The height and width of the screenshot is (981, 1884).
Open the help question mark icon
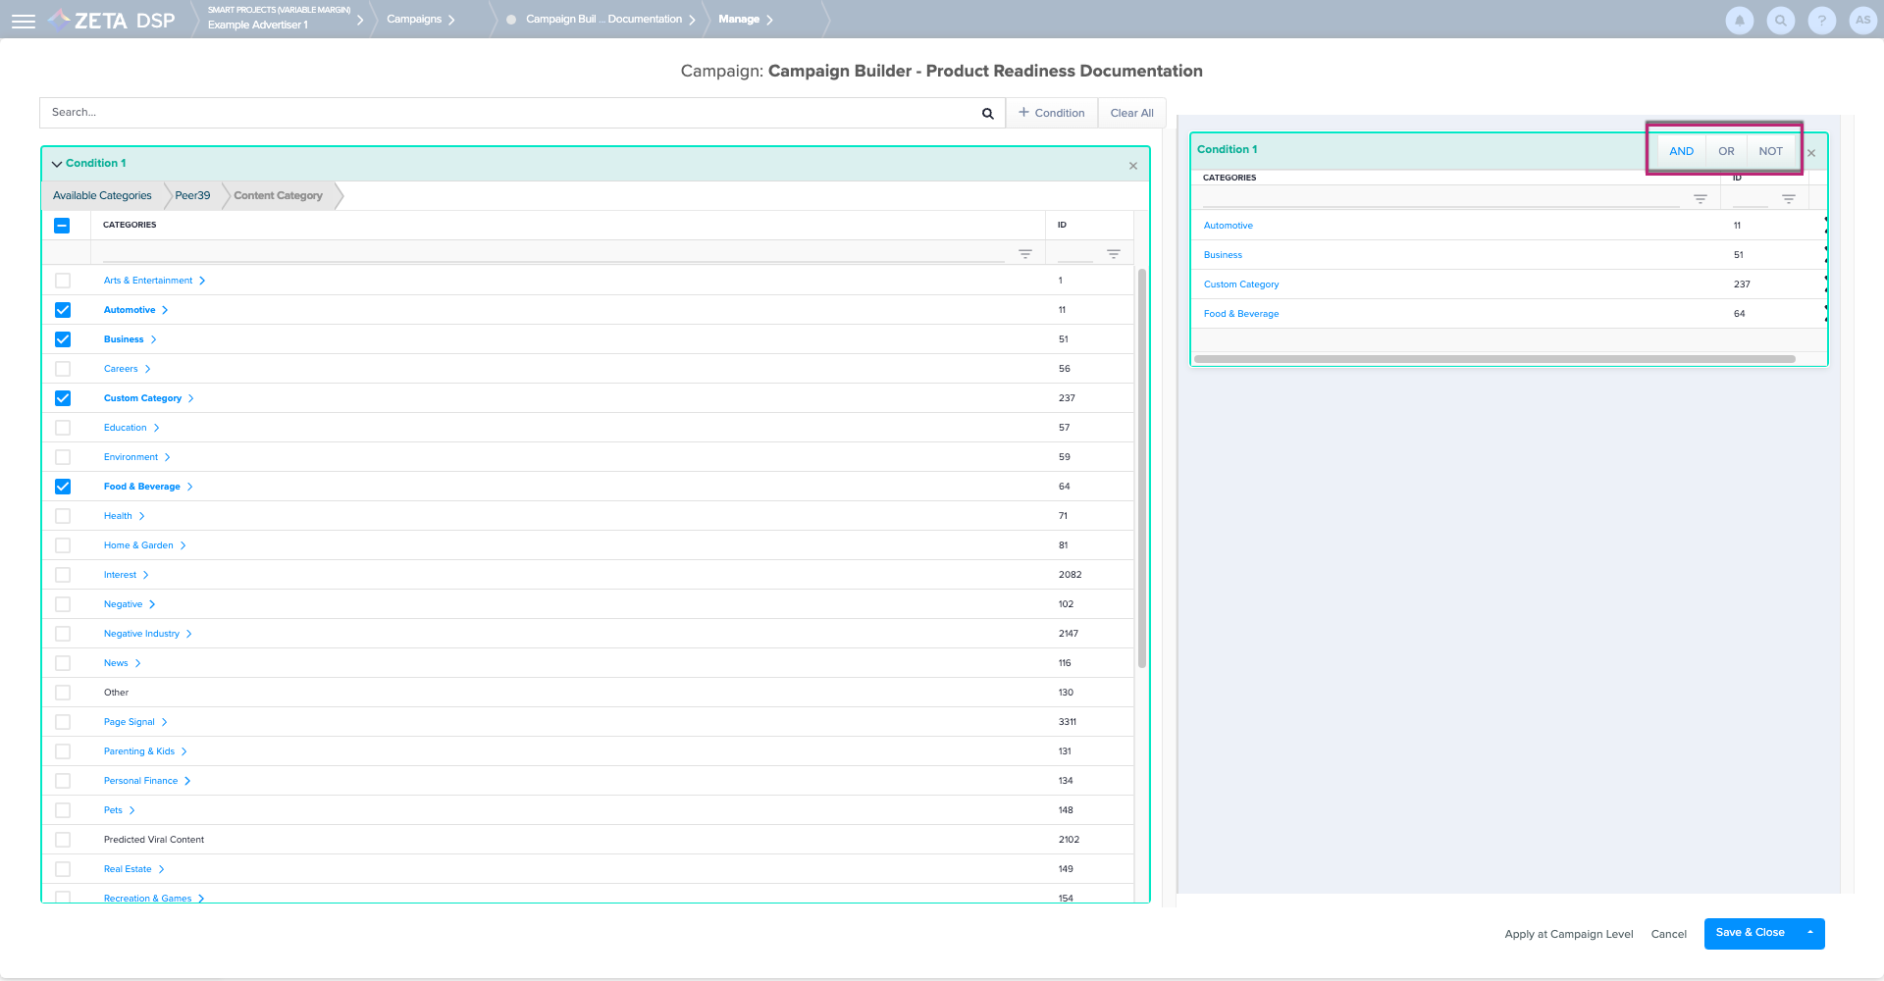[x=1821, y=20]
